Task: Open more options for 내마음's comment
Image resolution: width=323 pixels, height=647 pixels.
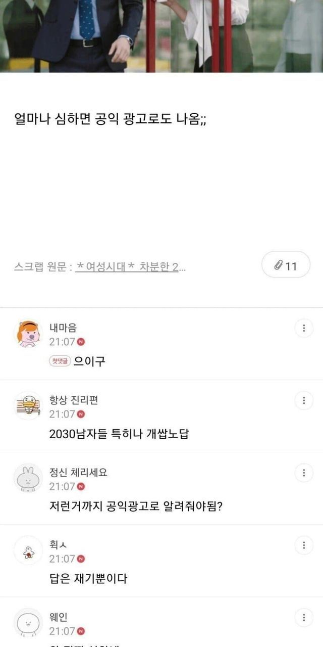Action: click(304, 329)
